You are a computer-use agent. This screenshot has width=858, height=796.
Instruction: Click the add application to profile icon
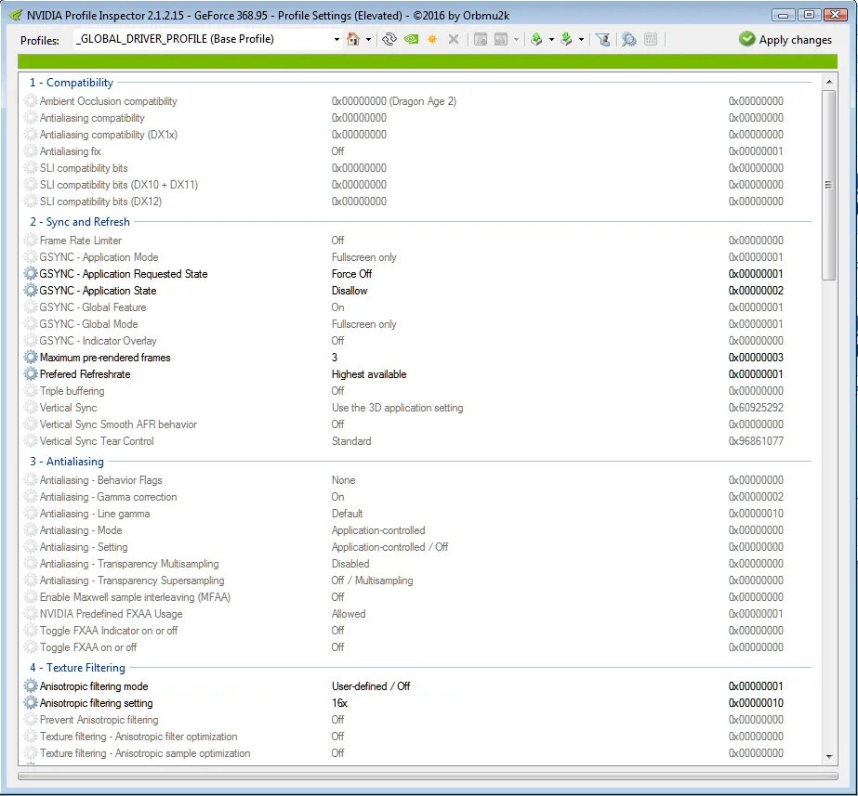(481, 39)
